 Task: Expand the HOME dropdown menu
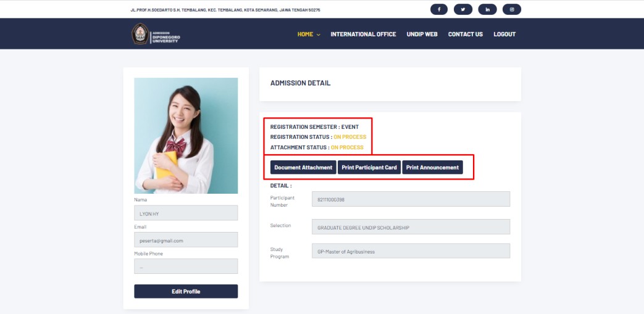tap(309, 35)
